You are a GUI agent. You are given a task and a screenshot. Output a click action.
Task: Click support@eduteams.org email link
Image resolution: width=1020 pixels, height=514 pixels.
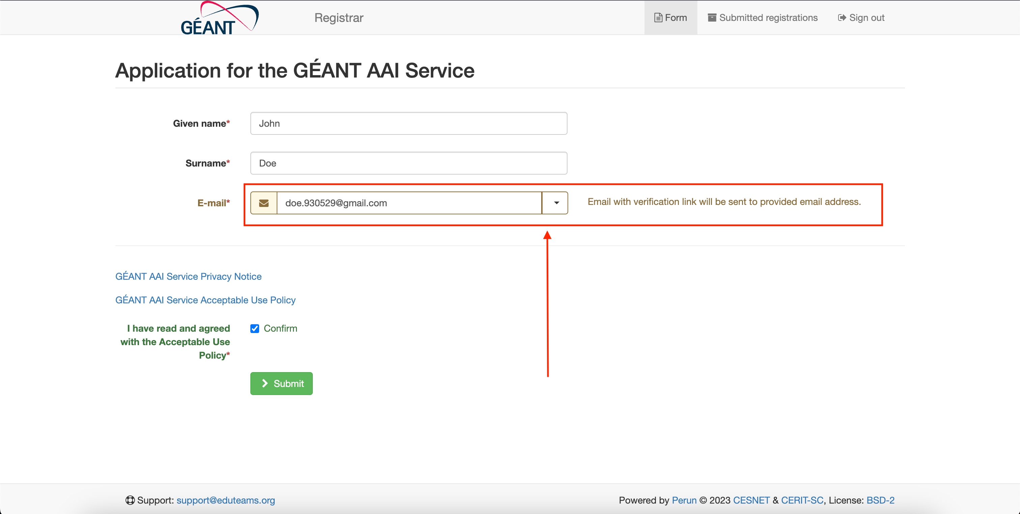pyautogui.click(x=226, y=500)
